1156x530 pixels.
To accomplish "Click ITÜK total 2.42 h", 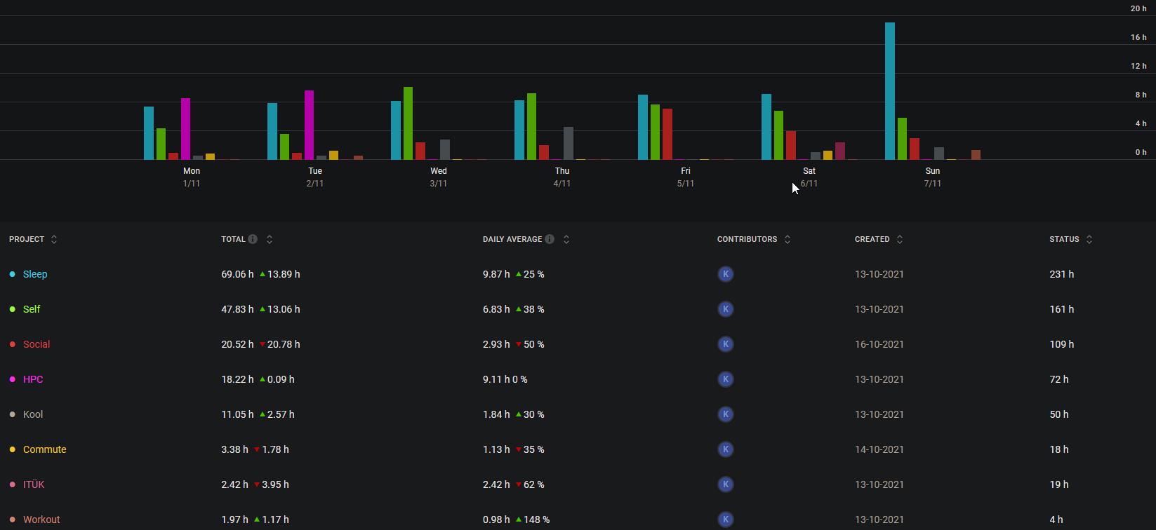I will 234,484.
